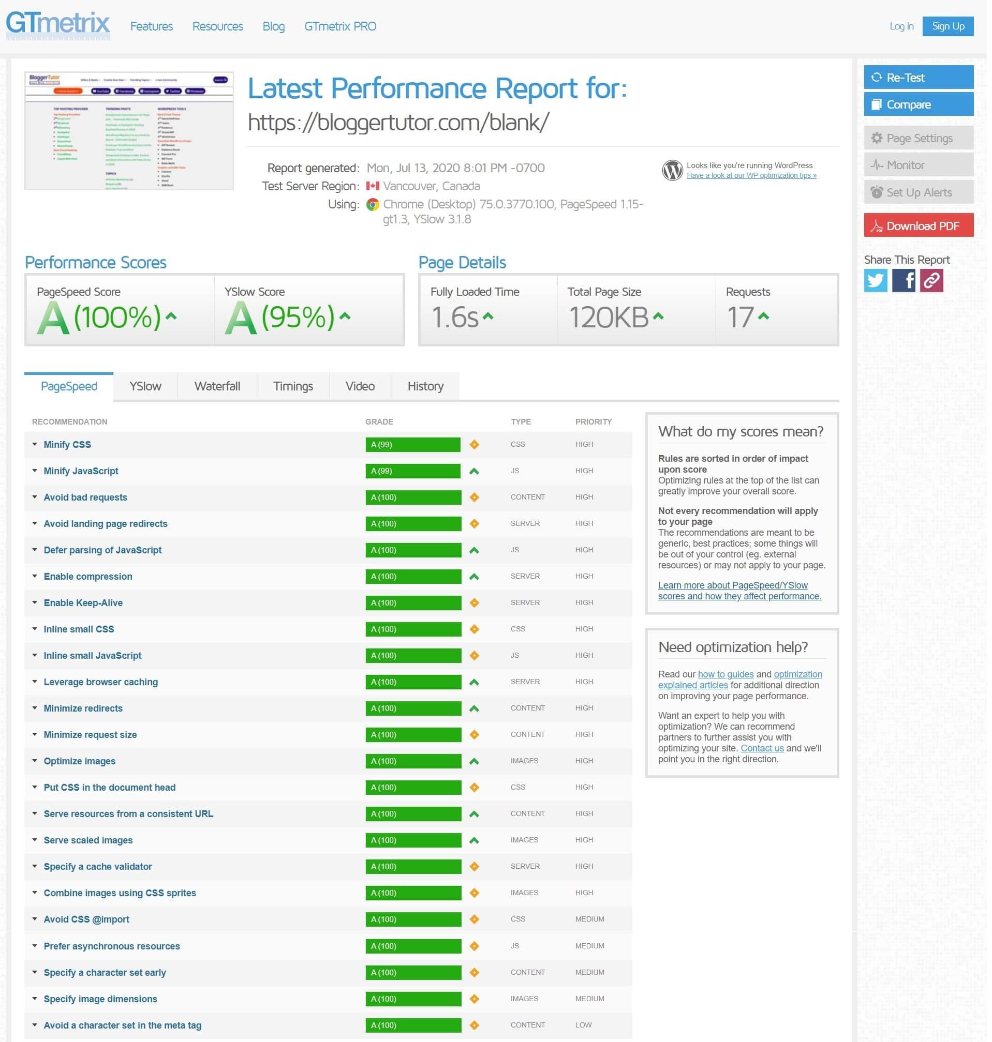Click the Requests count up arrow
Screen dimensions: 992x1042
click(763, 316)
